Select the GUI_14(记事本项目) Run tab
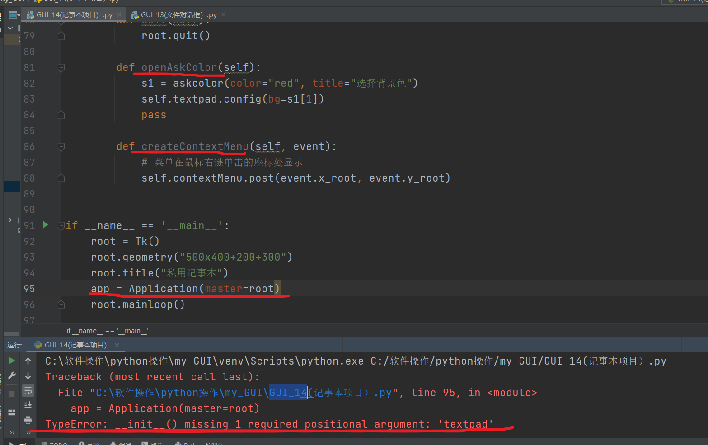 (x=75, y=345)
